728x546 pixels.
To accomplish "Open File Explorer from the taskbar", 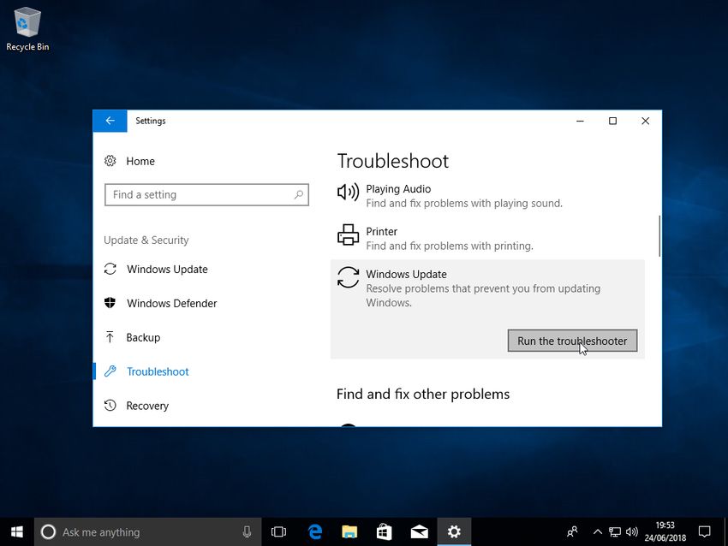I will point(349,531).
